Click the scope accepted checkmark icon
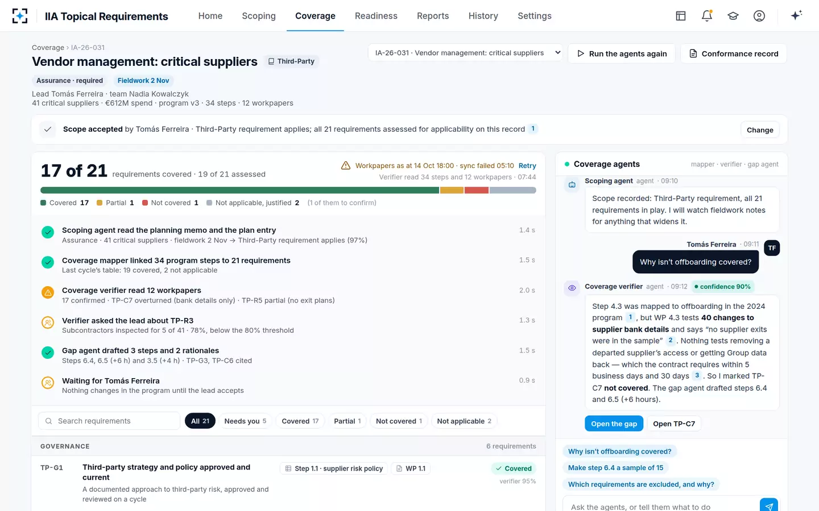The width and height of the screenshot is (819, 511). click(48, 129)
